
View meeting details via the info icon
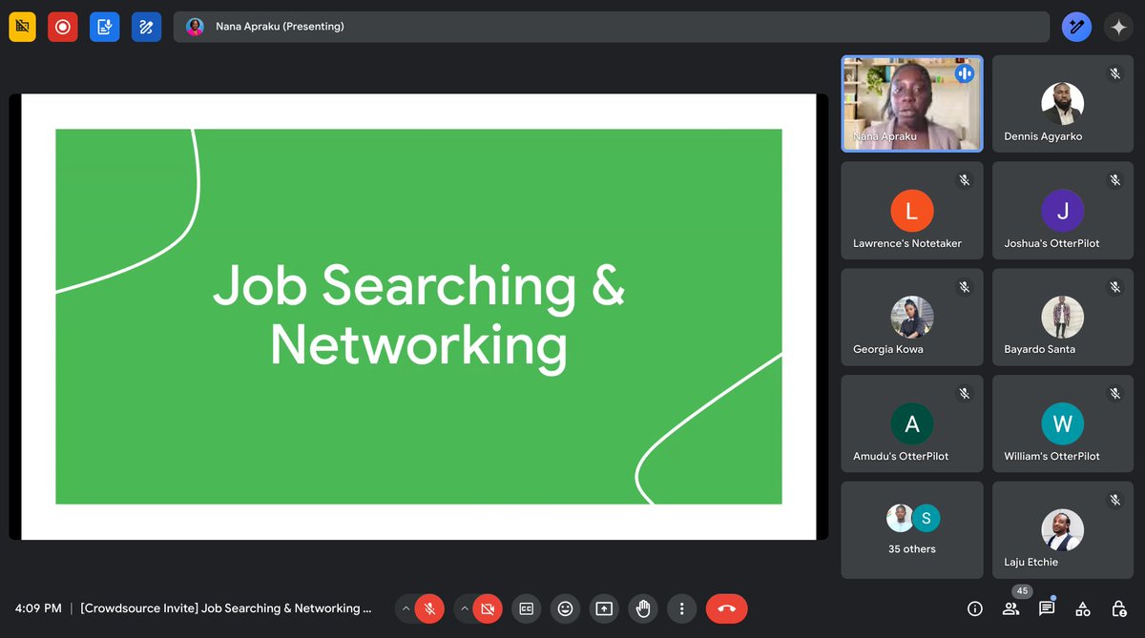(x=974, y=607)
